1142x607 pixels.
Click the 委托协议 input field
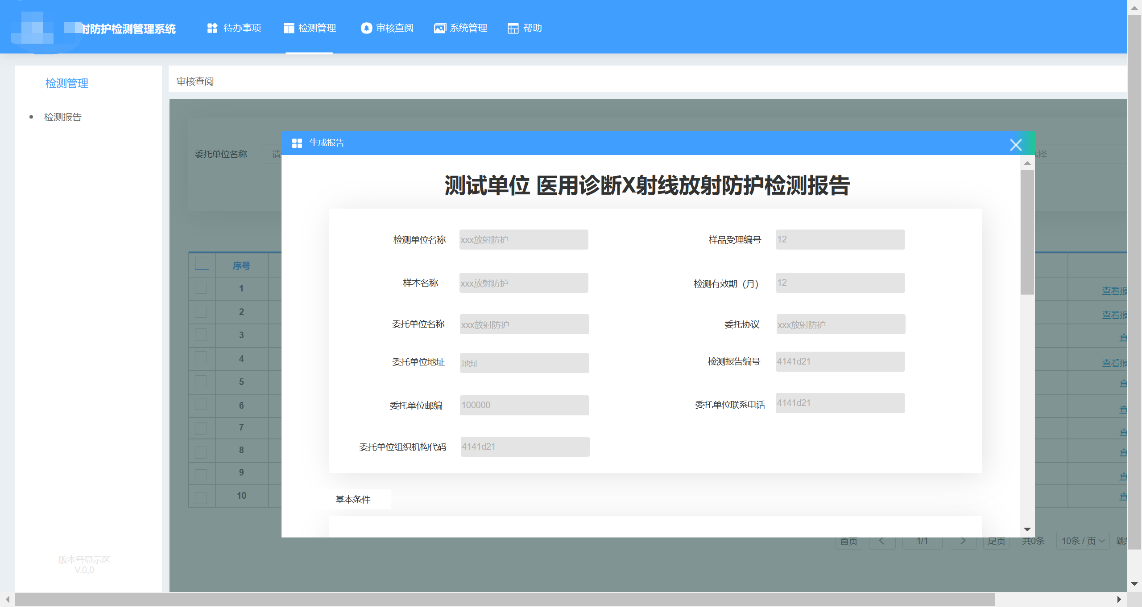click(841, 324)
